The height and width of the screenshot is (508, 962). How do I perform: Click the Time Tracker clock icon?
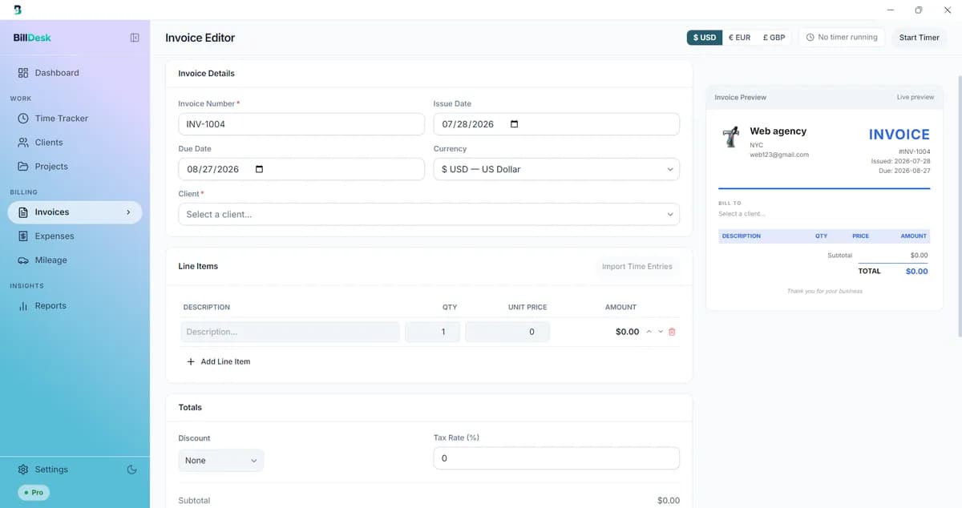(x=23, y=119)
